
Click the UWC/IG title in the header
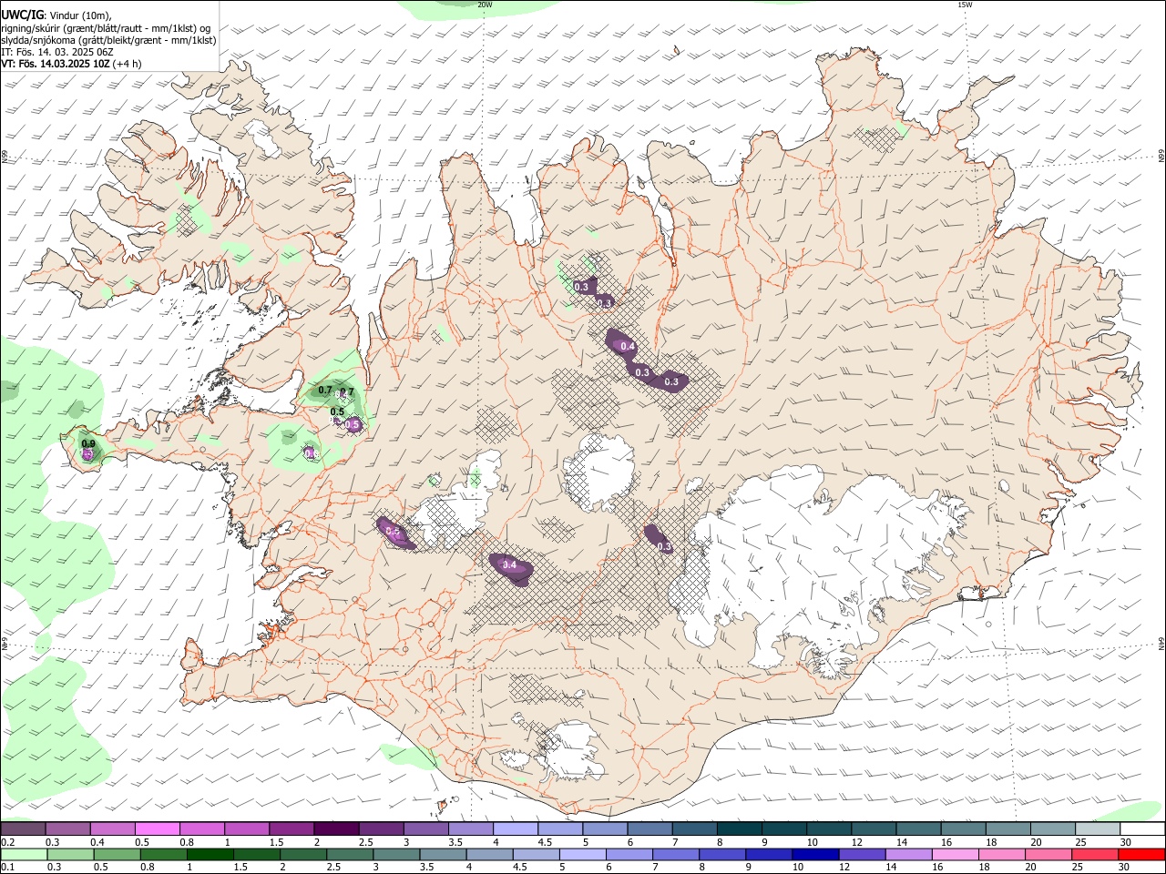22,15
